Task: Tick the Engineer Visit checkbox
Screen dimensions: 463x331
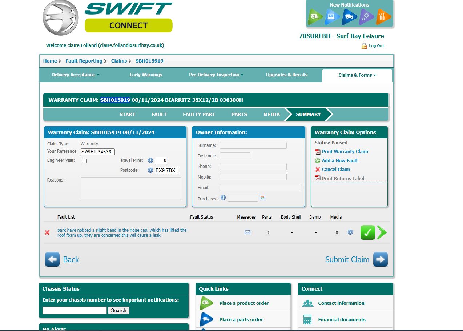Action: (x=84, y=161)
